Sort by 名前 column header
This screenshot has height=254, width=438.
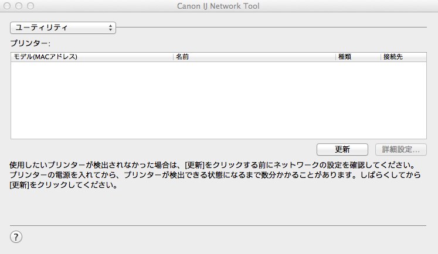[254, 57]
